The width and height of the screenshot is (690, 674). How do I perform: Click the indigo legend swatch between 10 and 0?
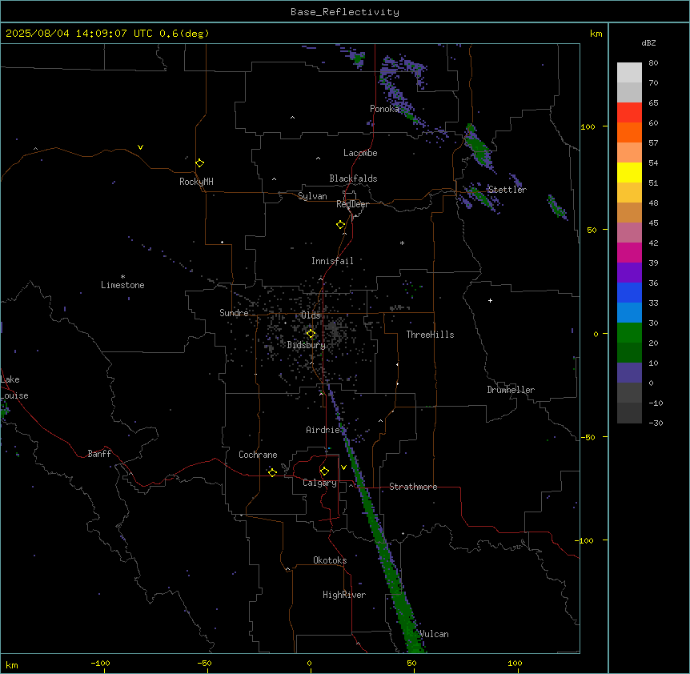[x=629, y=373]
